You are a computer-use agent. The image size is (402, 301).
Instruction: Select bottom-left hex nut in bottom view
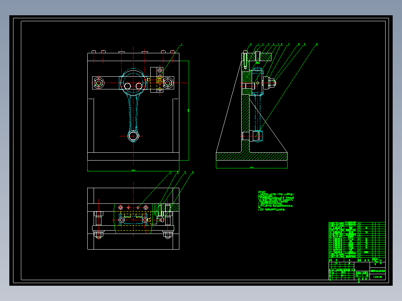(x=98, y=235)
